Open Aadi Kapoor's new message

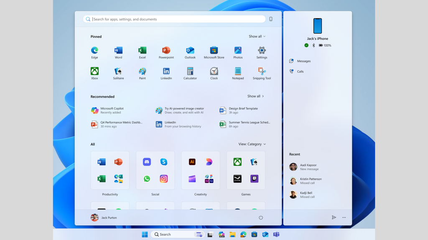click(x=308, y=167)
